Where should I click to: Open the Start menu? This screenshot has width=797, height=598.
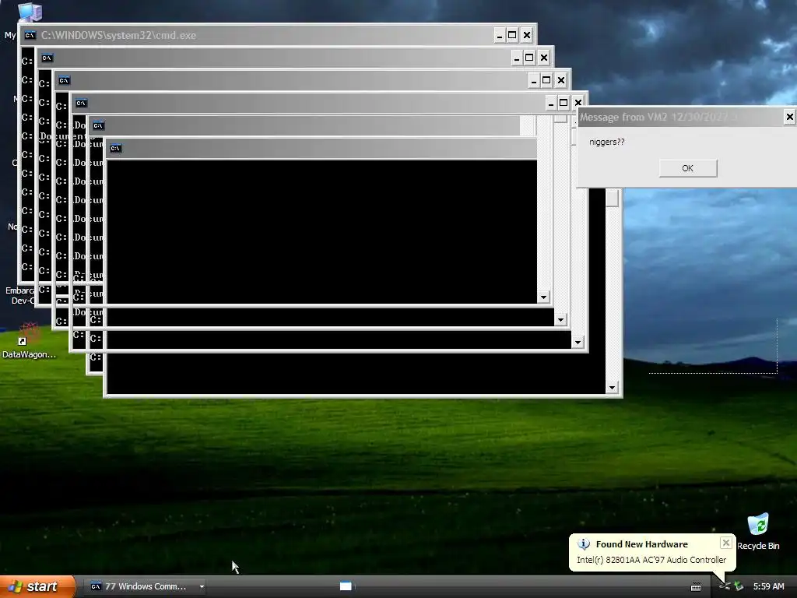pos(37,586)
